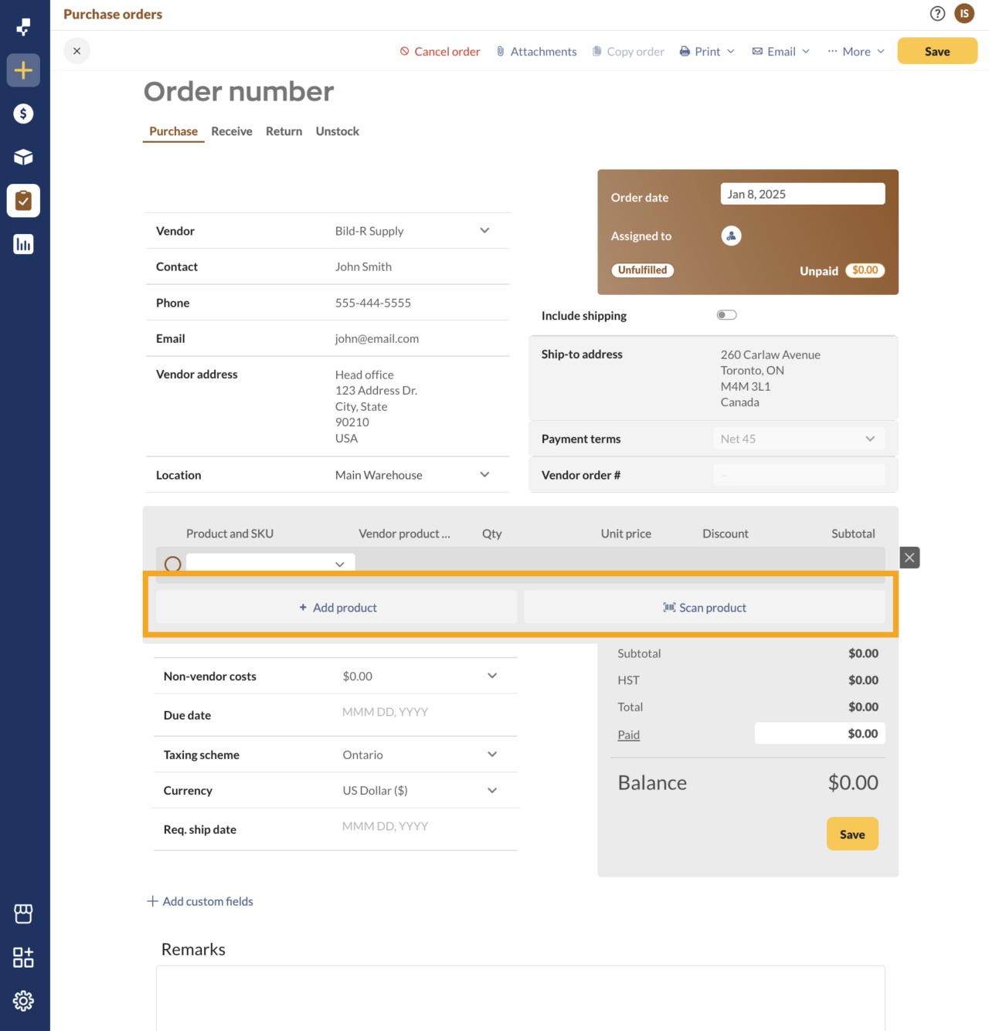Image resolution: width=989 pixels, height=1031 pixels.
Task: Open the sales module with the dollar icon
Action: coord(23,114)
